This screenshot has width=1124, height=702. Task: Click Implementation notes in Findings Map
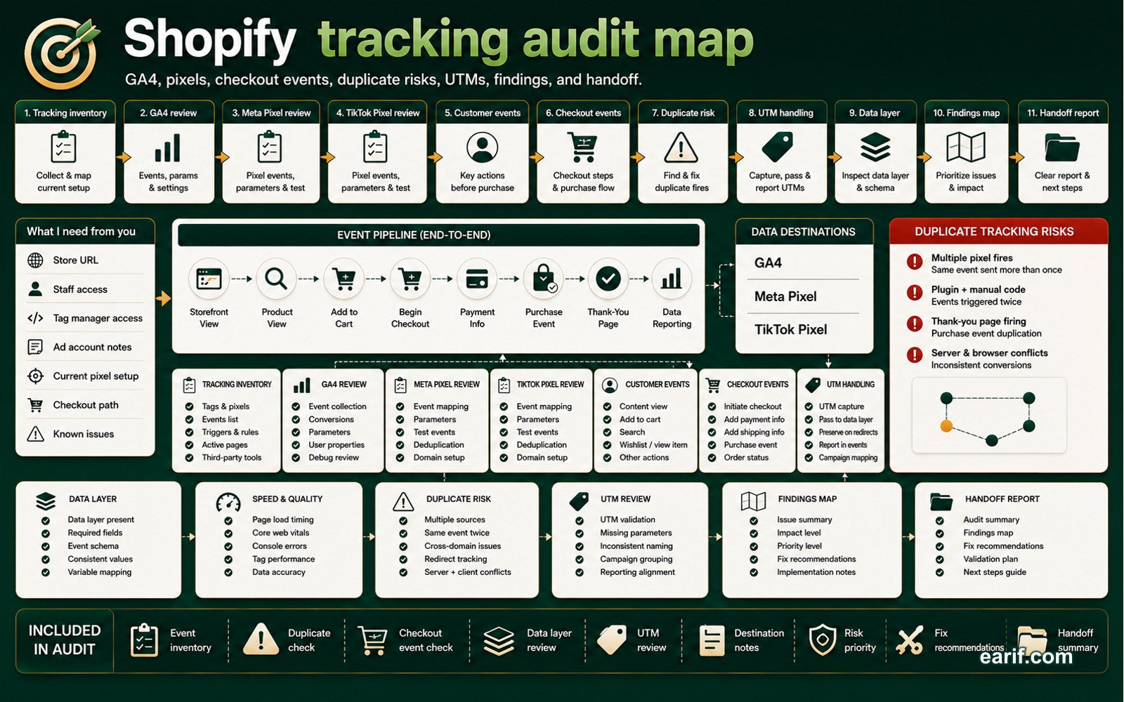[816, 572]
